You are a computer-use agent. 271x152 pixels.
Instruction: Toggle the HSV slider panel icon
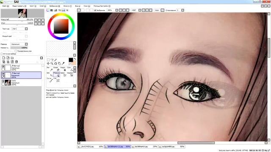(x=55, y=10)
